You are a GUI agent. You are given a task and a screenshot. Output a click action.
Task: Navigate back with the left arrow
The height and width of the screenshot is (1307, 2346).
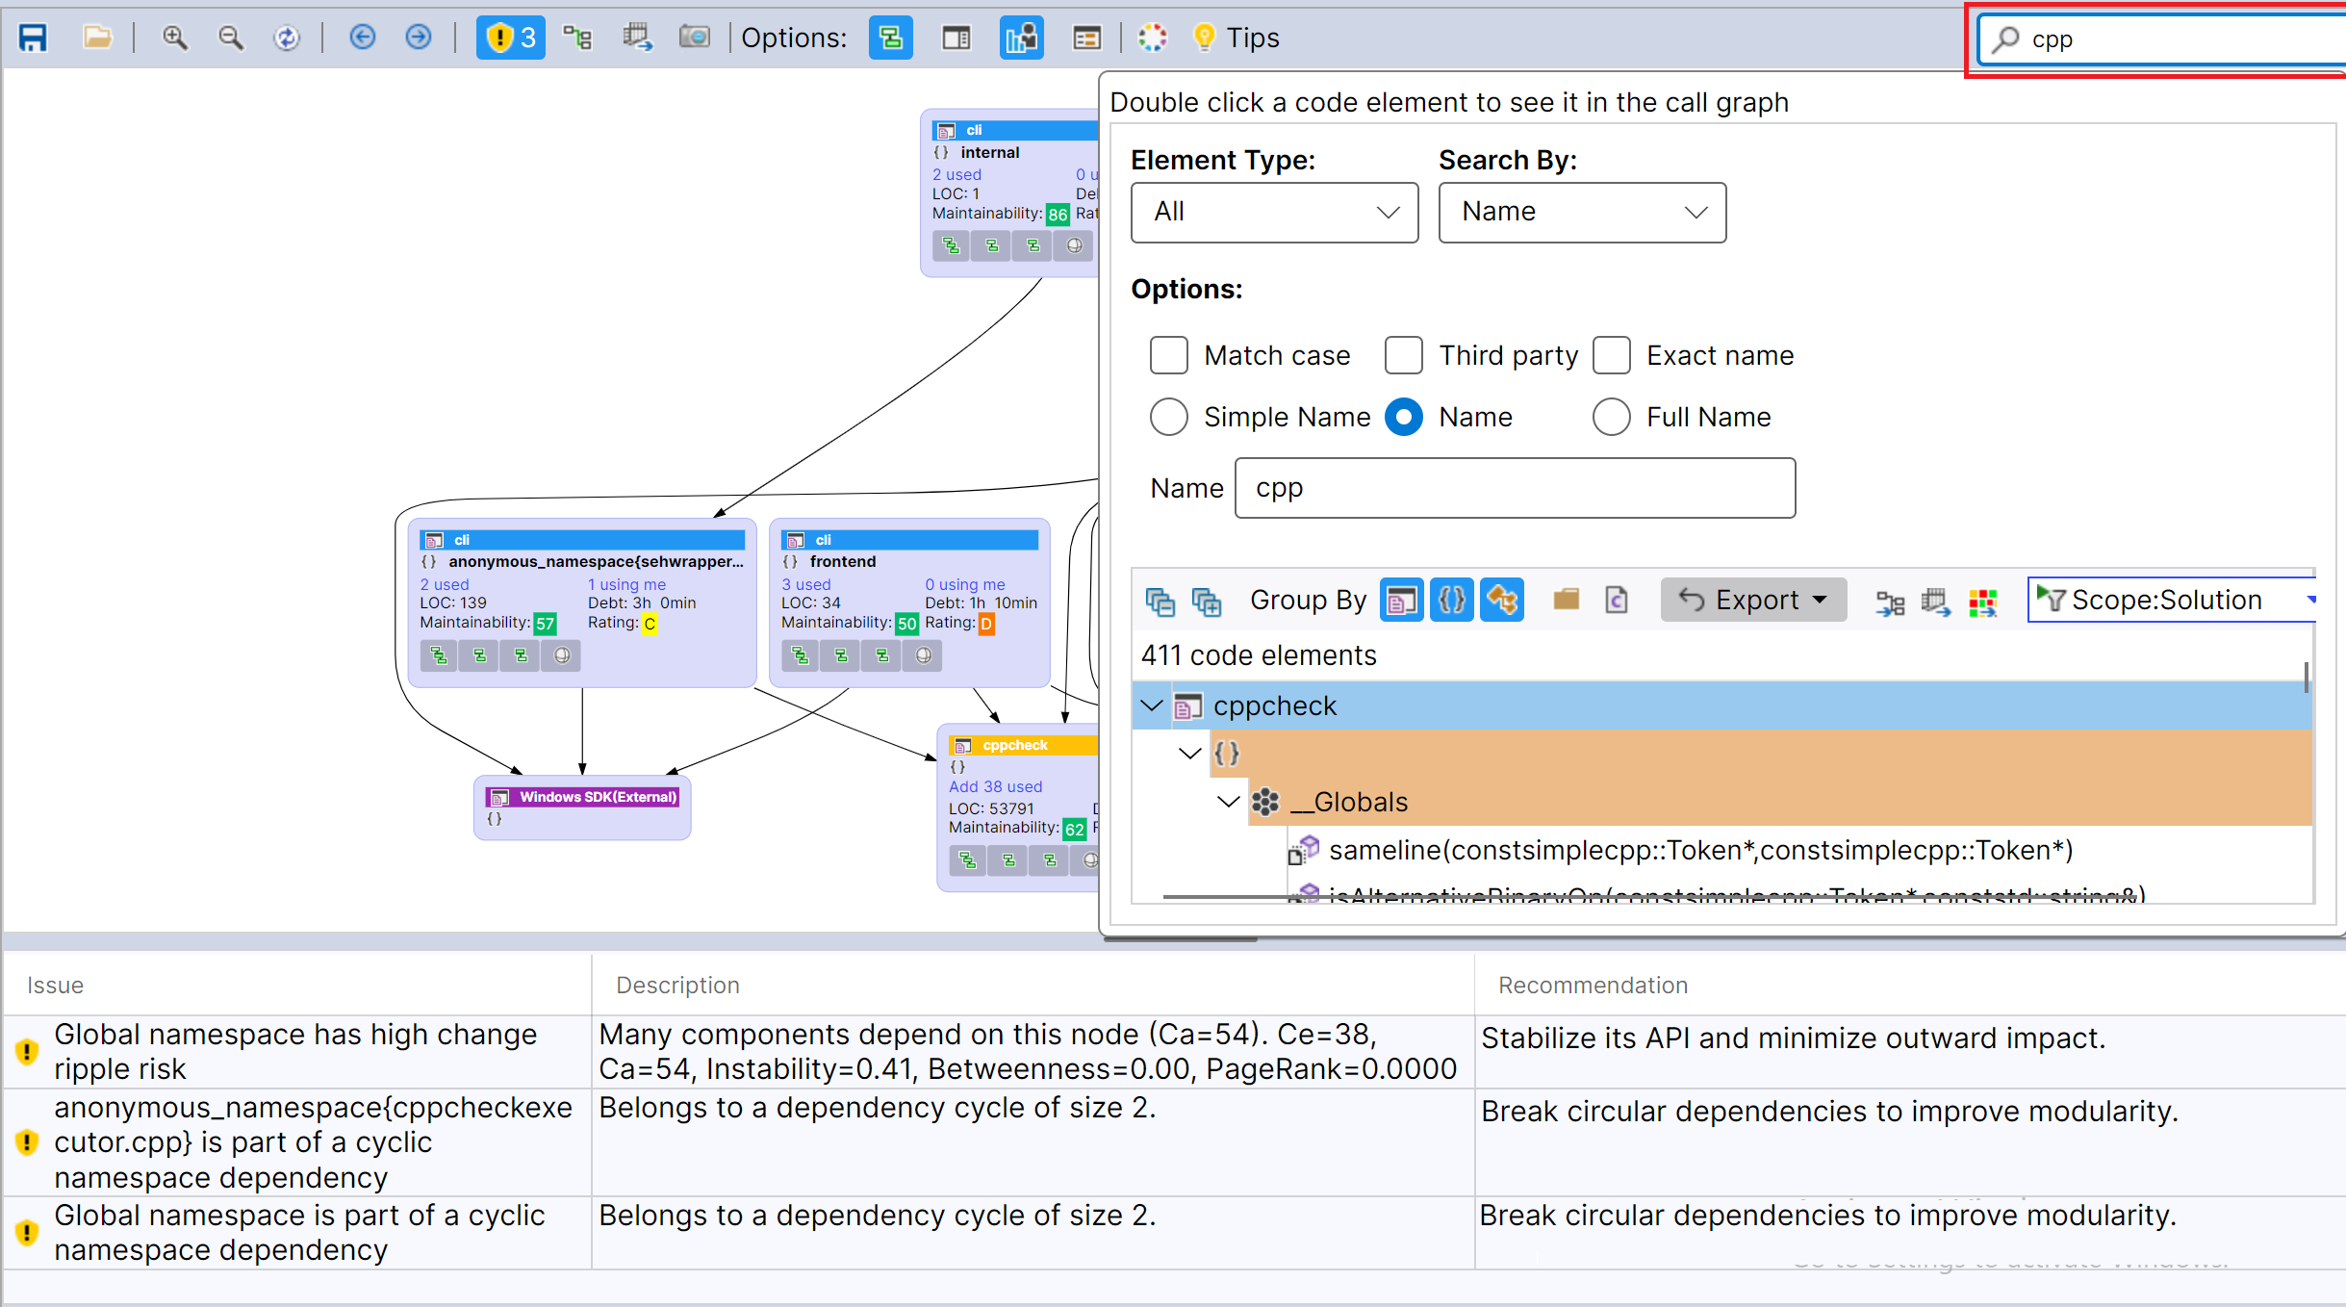click(362, 37)
